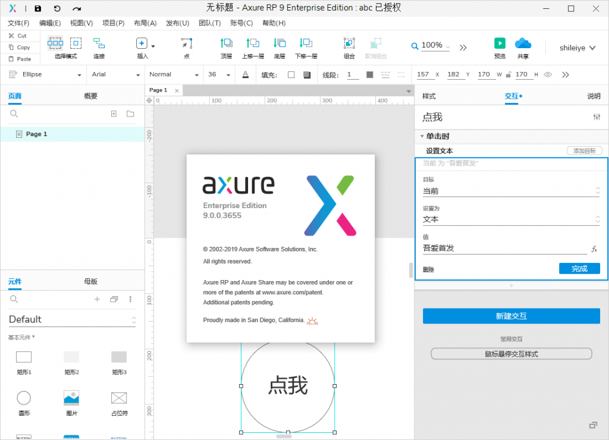Click the line width value field
The image size is (609, 440).
tap(353, 74)
